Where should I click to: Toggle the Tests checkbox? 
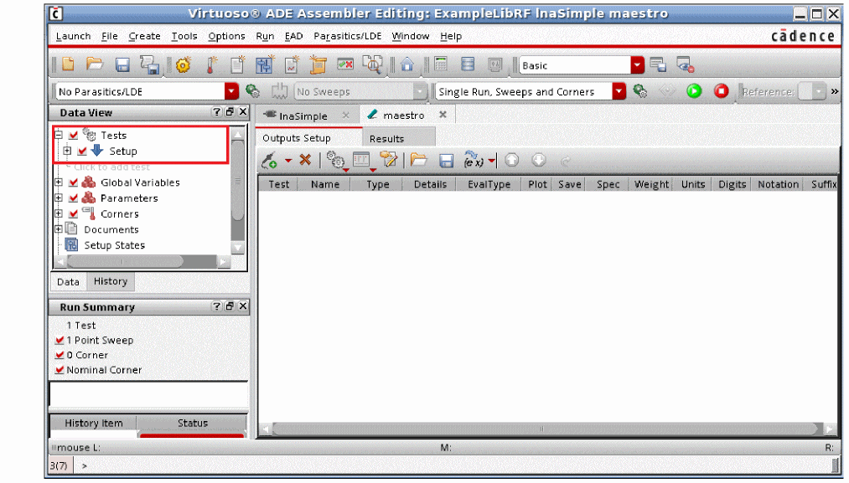(74, 136)
